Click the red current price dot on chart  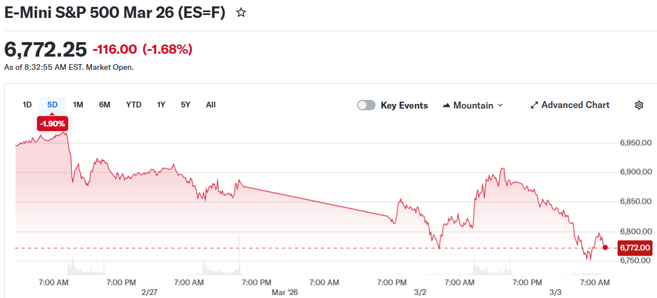click(x=605, y=248)
